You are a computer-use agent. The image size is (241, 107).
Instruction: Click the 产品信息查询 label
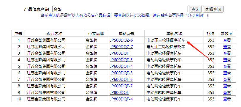point(36,9)
